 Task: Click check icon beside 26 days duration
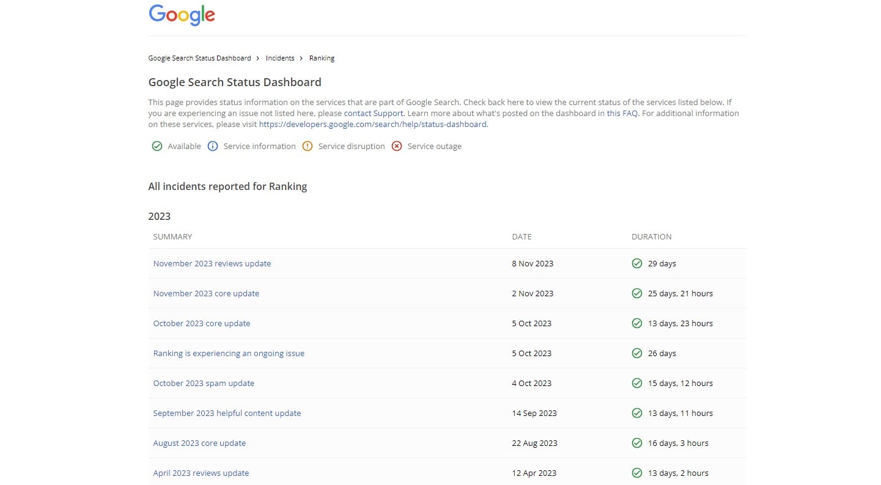point(637,353)
